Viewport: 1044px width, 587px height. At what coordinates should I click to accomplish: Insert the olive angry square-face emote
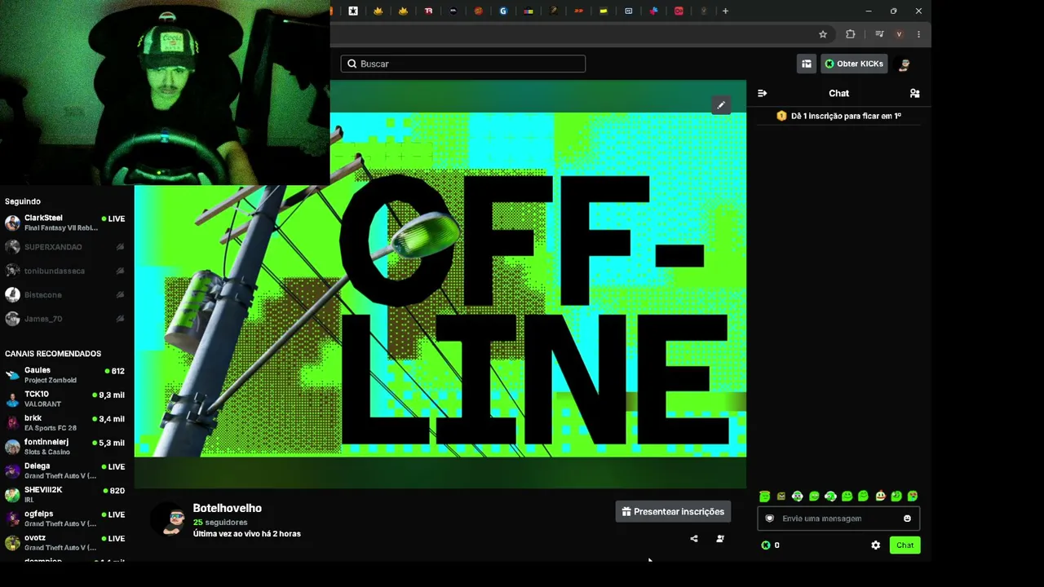point(781,496)
